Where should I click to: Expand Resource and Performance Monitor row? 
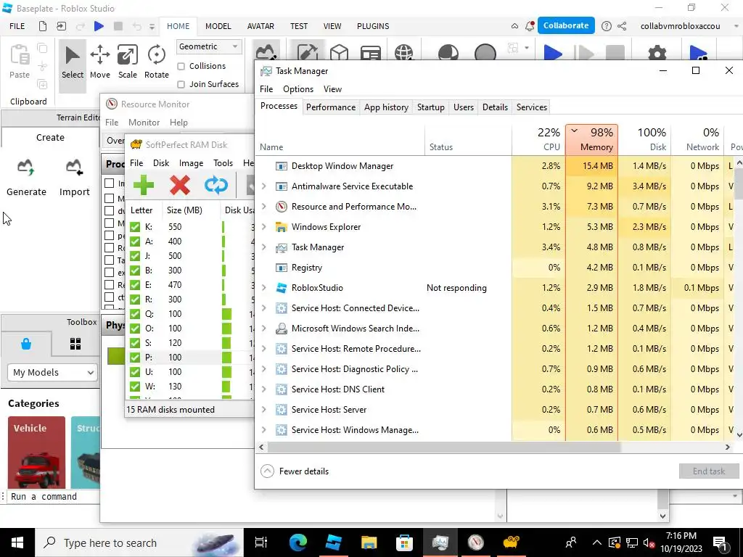click(264, 207)
